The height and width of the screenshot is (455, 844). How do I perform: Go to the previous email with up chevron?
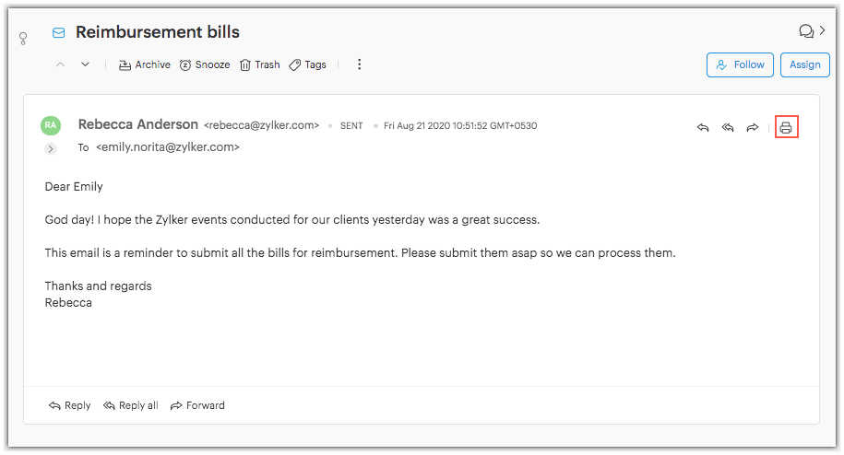(61, 64)
